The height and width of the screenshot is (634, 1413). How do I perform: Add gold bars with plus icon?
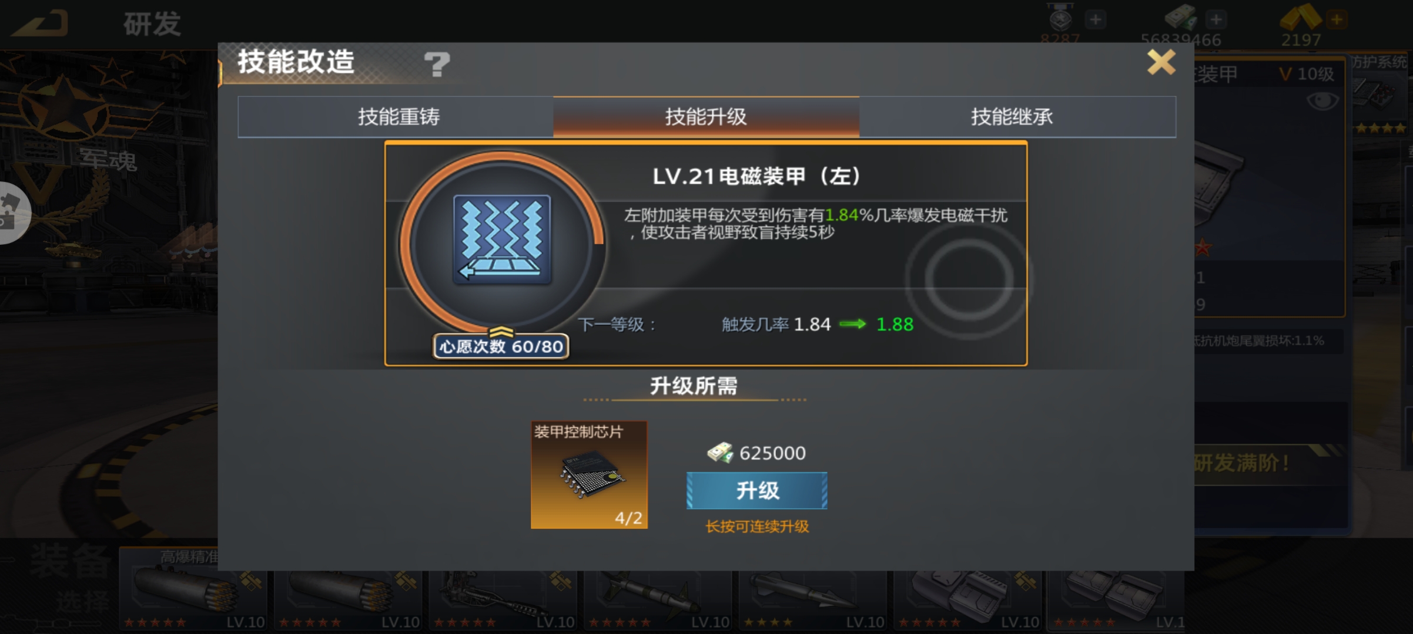(x=1337, y=19)
